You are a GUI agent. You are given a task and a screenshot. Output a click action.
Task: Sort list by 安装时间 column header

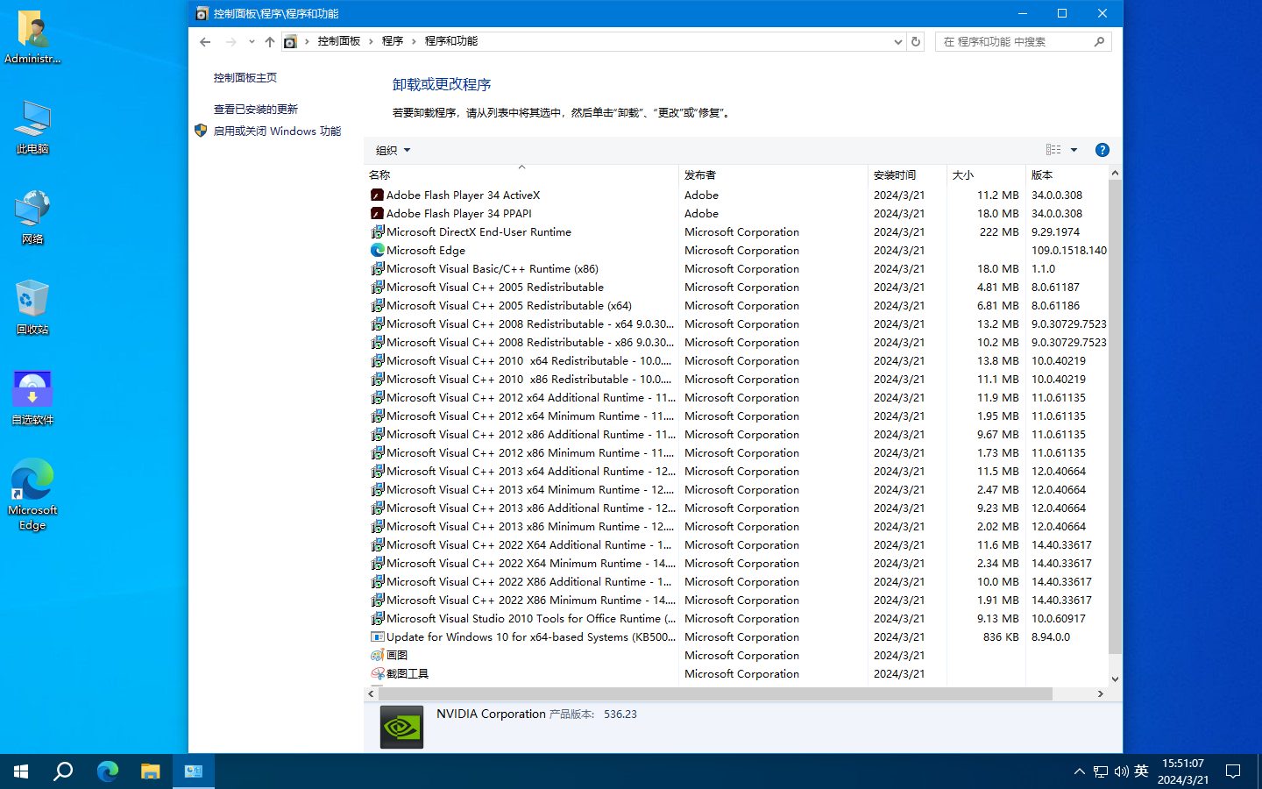click(x=894, y=175)
